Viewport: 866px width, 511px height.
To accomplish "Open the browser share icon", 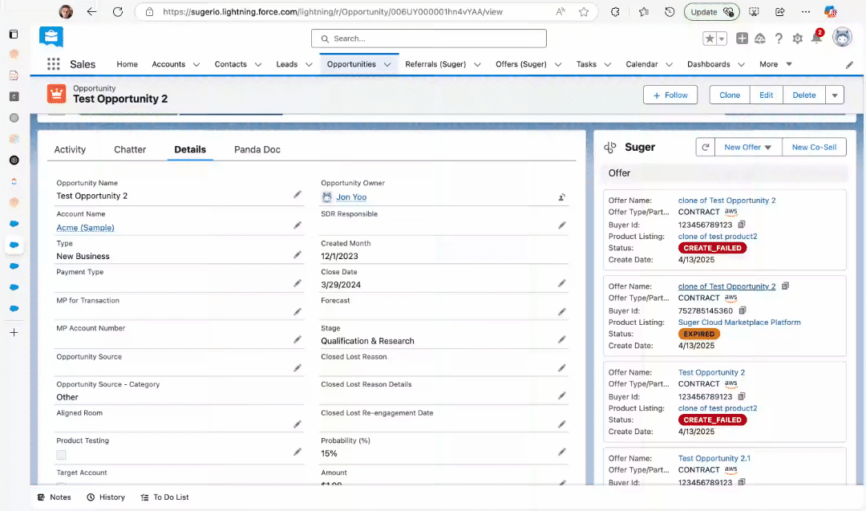I will pyautogui.click(x=780, y=11).
